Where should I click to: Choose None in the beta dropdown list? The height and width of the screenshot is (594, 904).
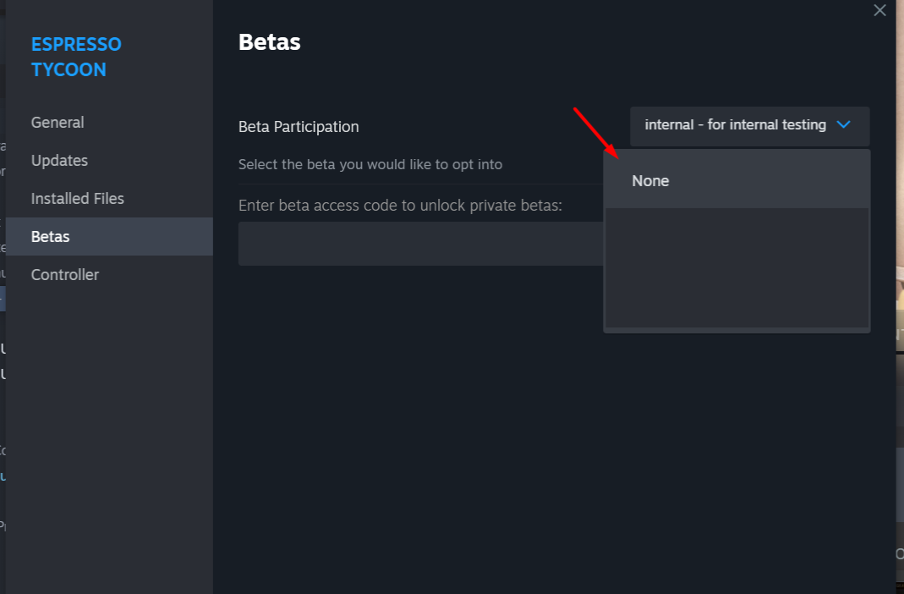coord(737,180)
